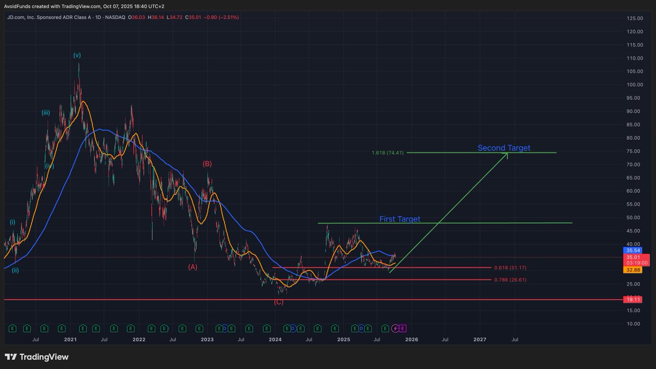Click the 0.618 (31.17) Fibonacci label
The image size is (656, 369).
click(x=510, y=268)
